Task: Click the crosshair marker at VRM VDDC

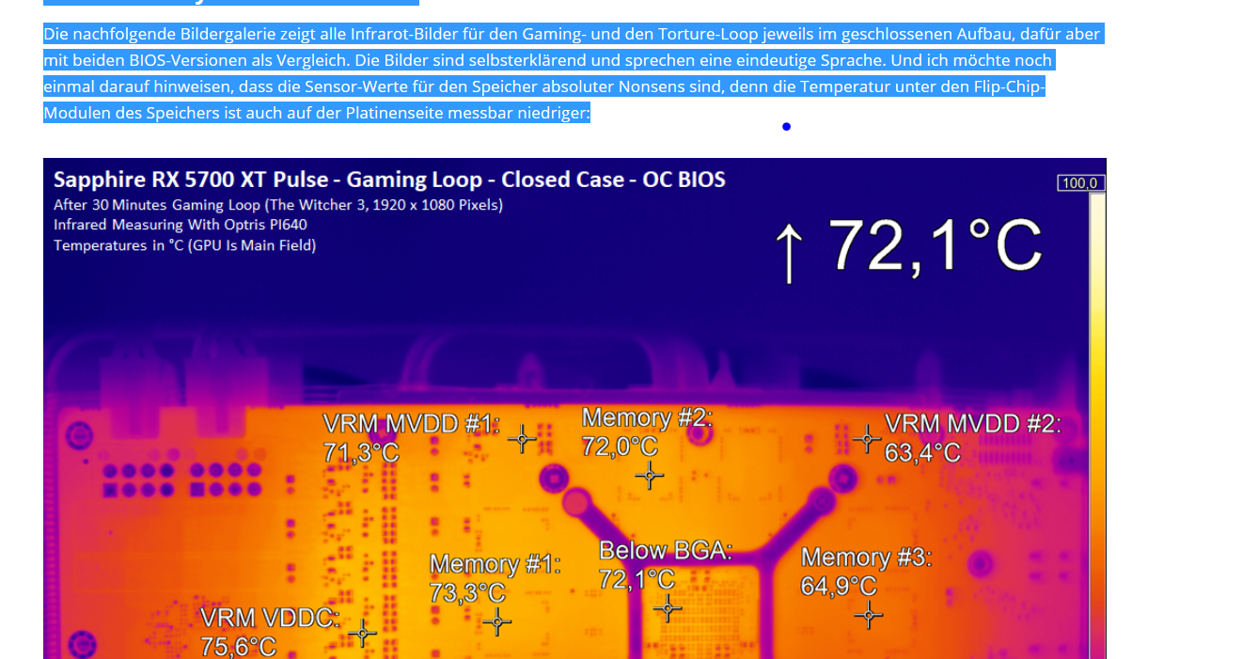Action: pyautogui.click(x=362, y=634)
